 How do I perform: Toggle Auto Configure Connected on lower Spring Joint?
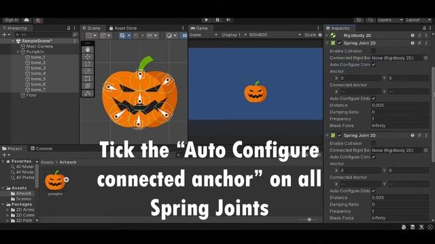click(x=373, y=157)
